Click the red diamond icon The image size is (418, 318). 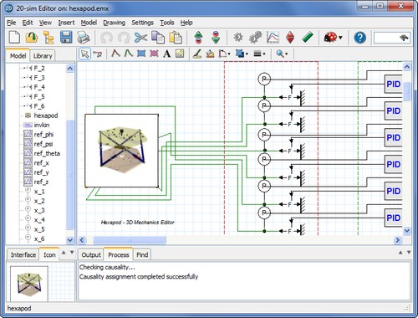[x=290, y=38]
